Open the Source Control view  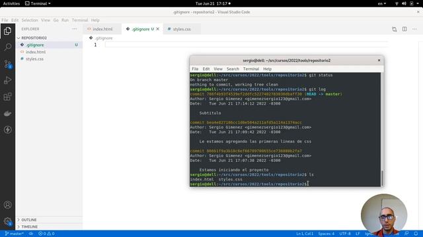point(7,64)
